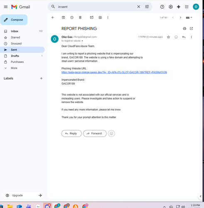Viewport: 204px width, 208px height.
Task: Open the main menu hamburger icon
Action: [6, 7]
